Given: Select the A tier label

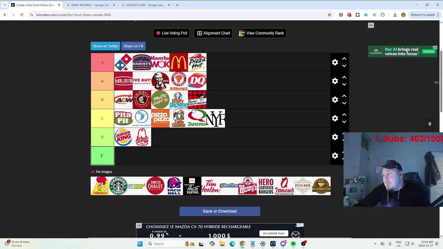Looking at the screenshot, I should (102, 81).
